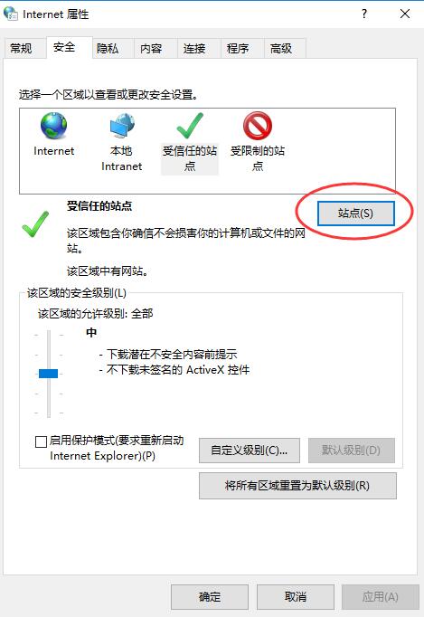Open the 连接 tab
424x617 pixels.
(x=194, y=48)
